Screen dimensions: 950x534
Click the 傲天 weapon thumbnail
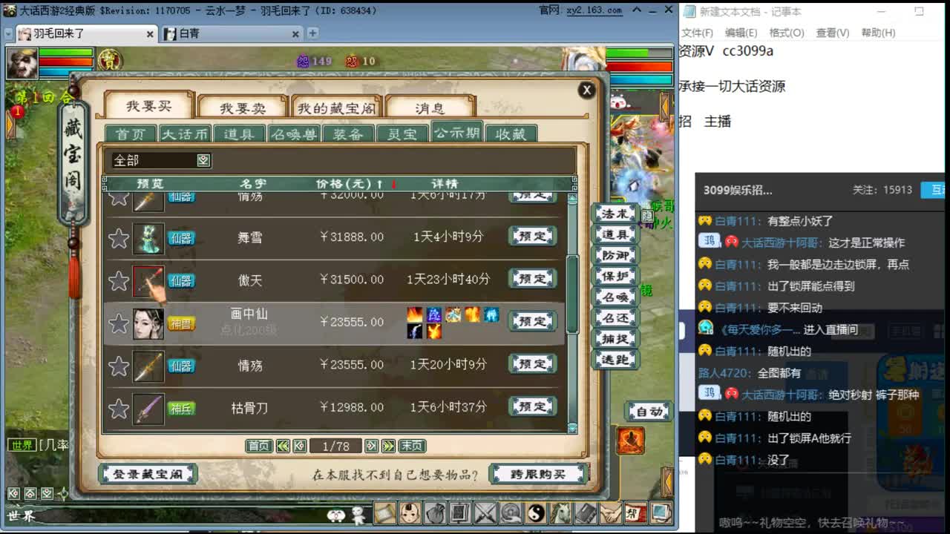(148, 281)
